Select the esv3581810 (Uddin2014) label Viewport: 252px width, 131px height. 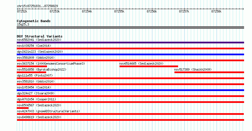(36, 81)
